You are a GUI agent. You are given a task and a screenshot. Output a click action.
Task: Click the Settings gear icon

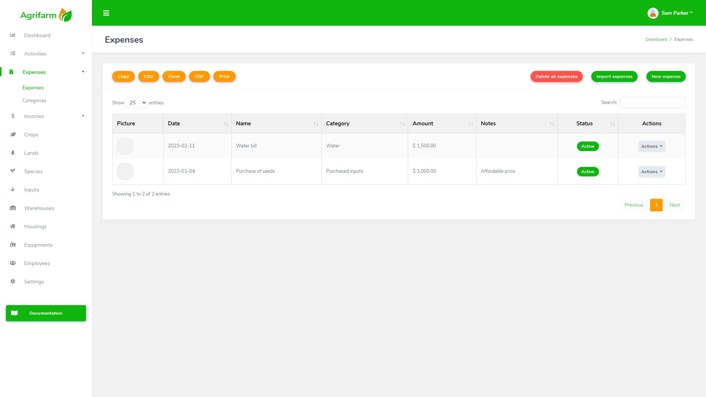tap(13, 282)
